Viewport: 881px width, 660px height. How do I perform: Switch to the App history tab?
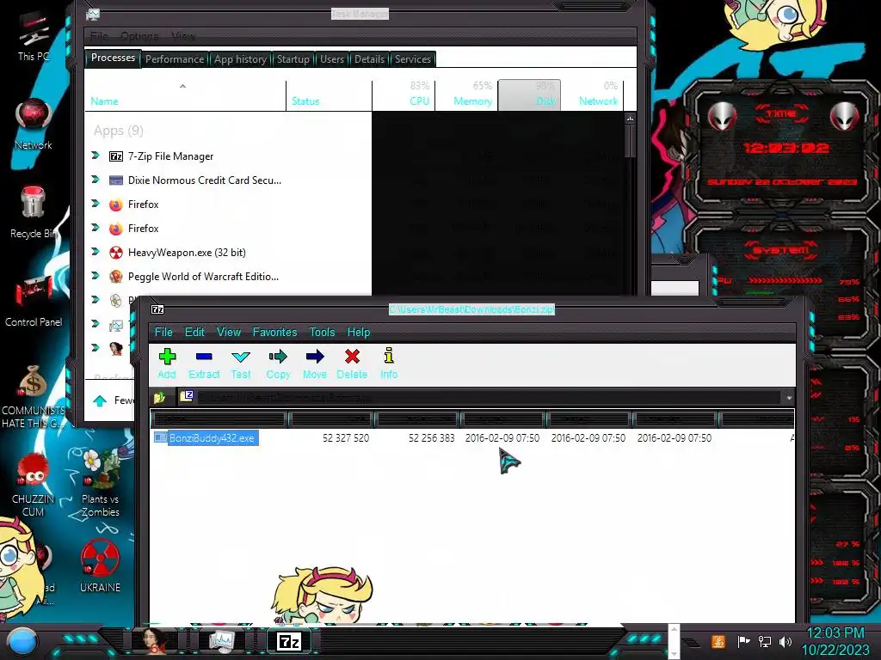point(240,59)
